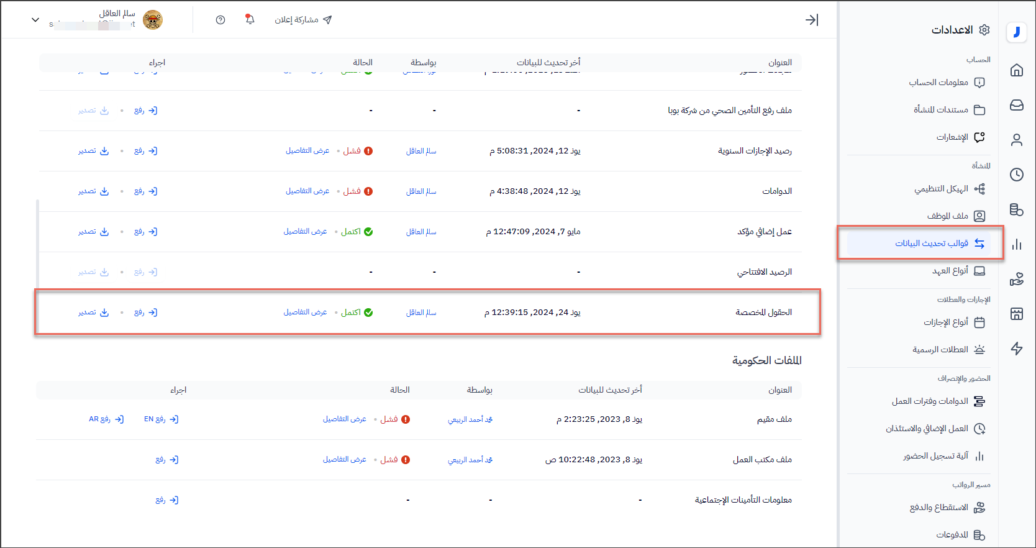
Task: Click رفع for عمل إضافي مؤكد row
Action: coord(145,232)
